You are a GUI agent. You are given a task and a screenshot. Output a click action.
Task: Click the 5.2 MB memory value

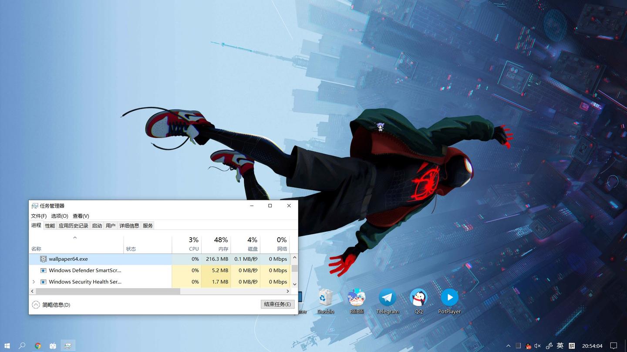point(220,270)
